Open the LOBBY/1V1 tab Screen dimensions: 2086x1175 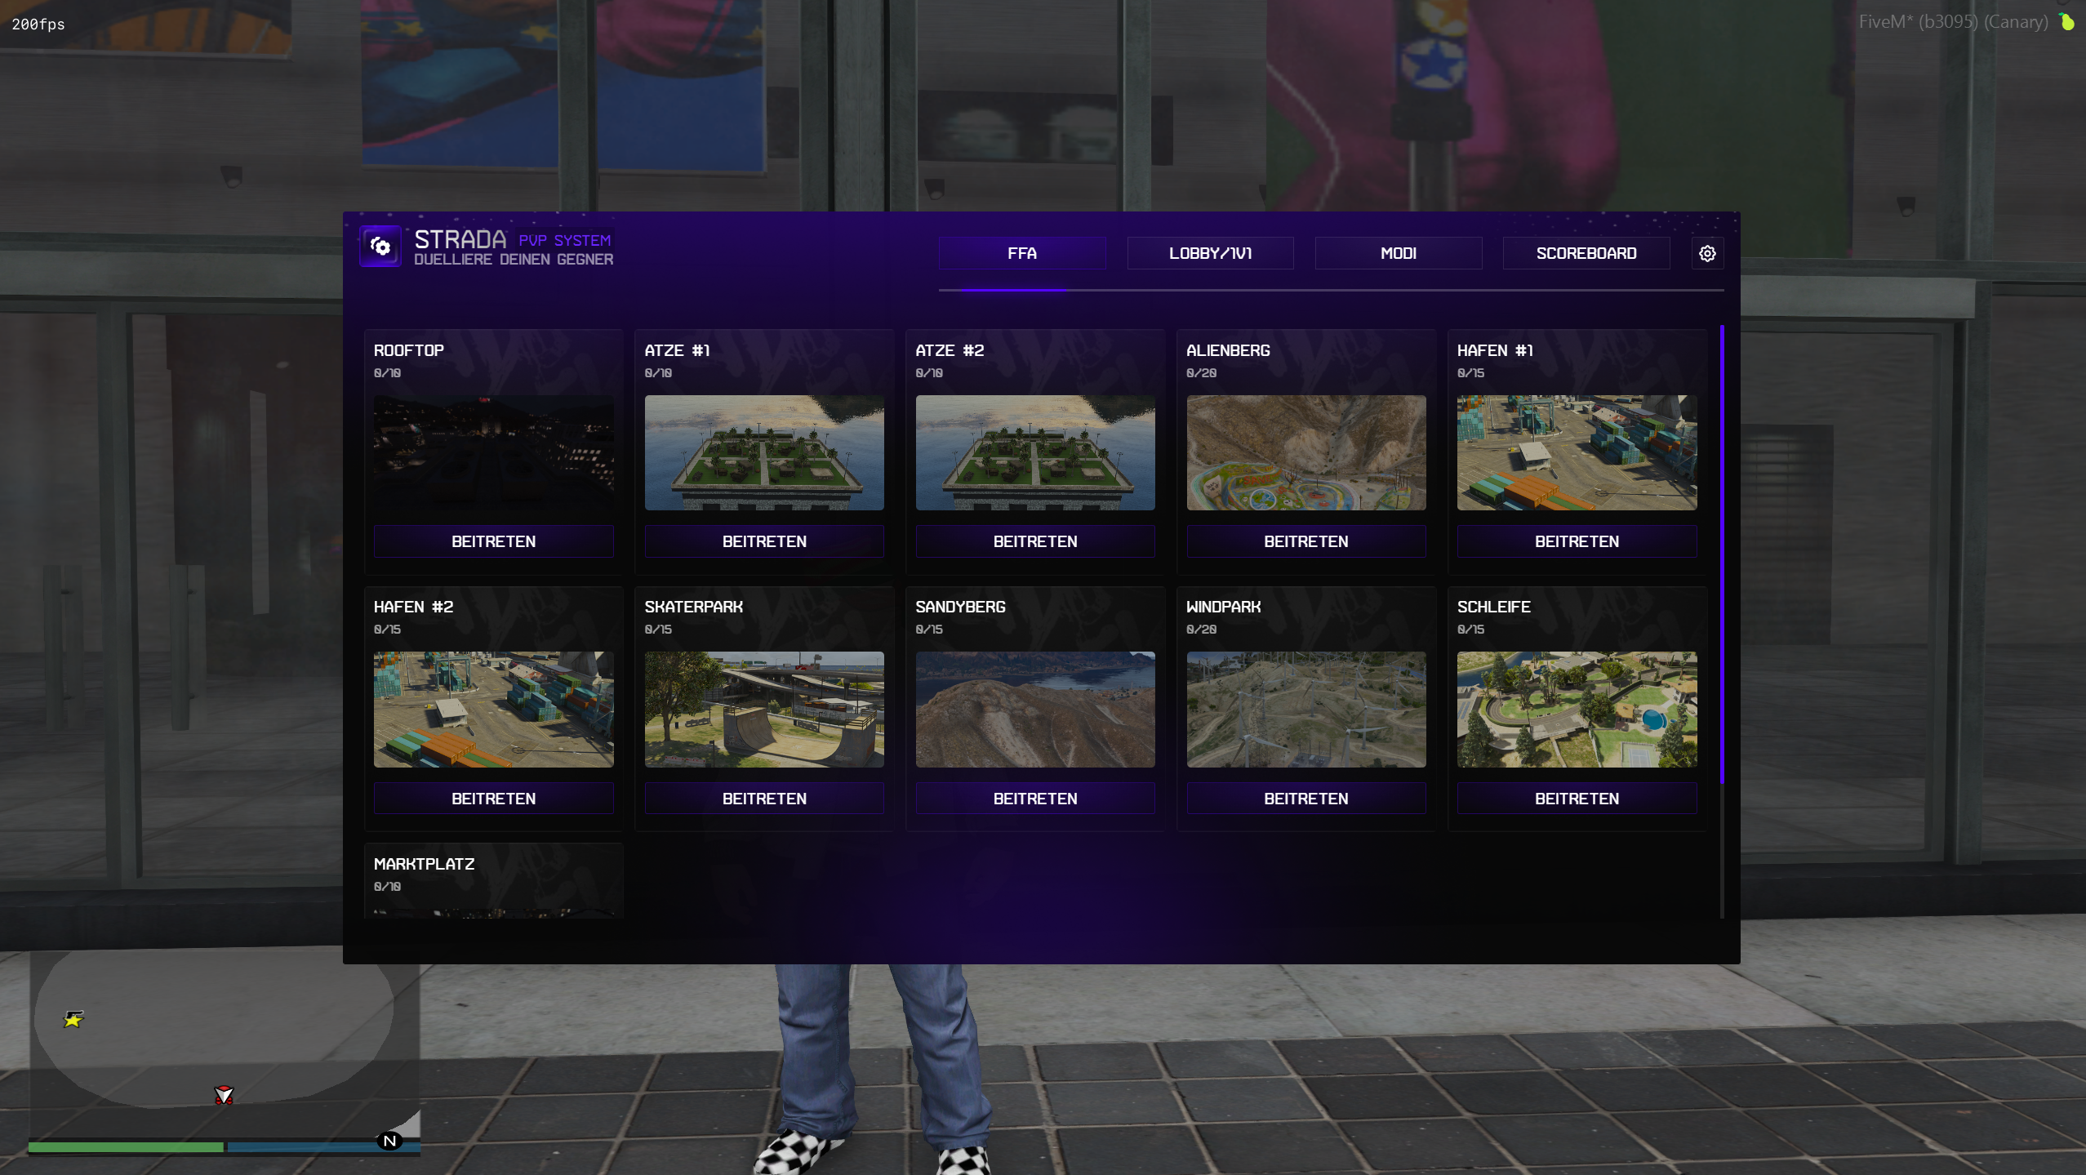(x=1210, y=253)
